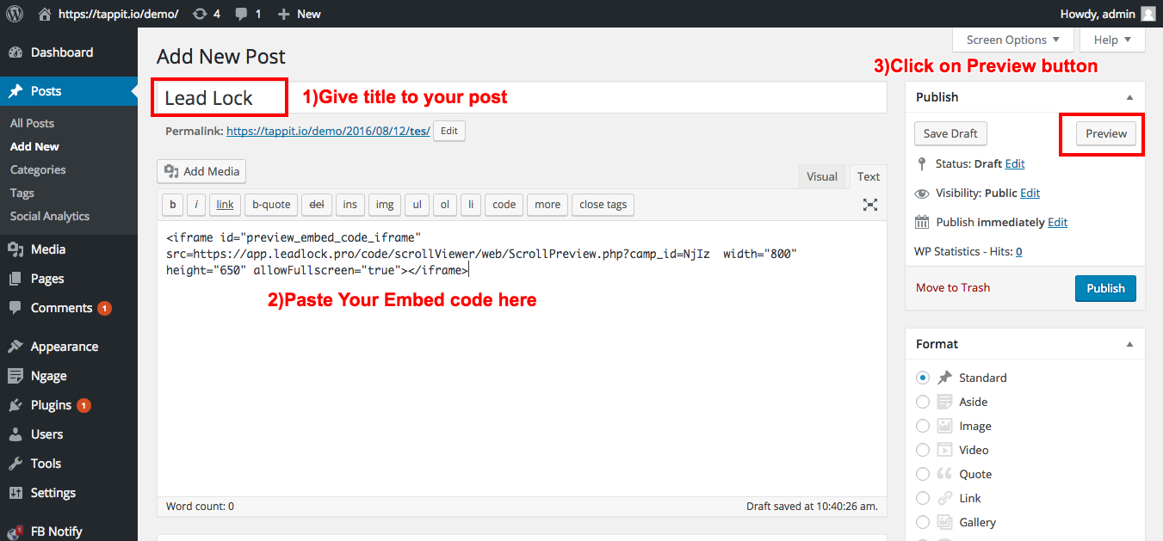Collapse the Format panel arrow
Image resolution: width=1163 pixels, height=541 pixels.
(x=1129, y=344)
